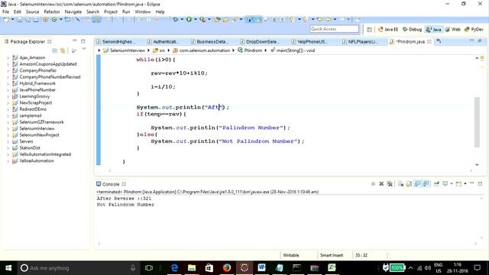The image size is (489, 275).
Task: Close the Plindrom.java editor tab
Action: (x=429, y=41)
